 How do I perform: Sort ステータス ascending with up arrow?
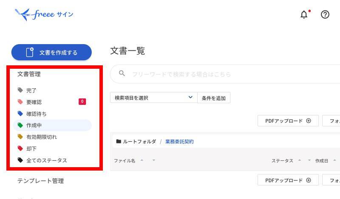[300, 160]
